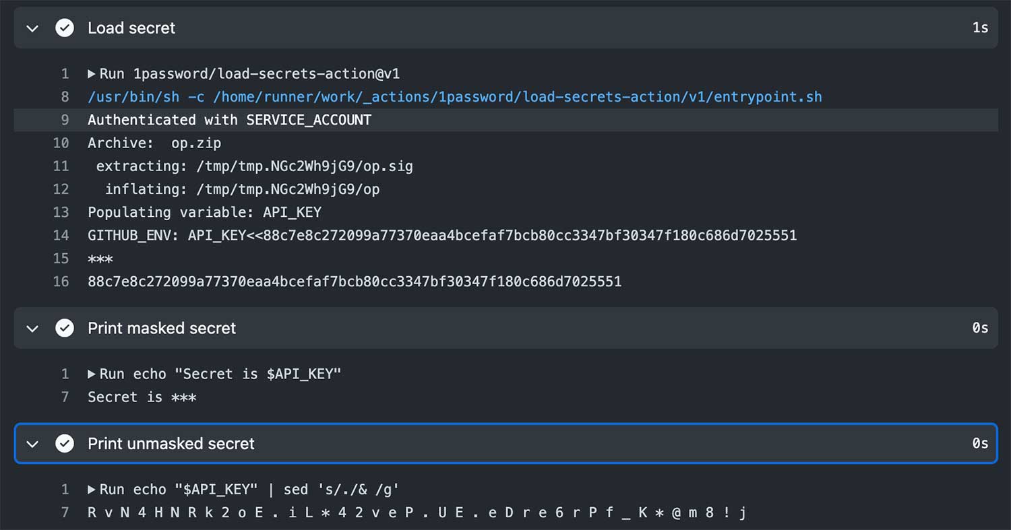Open the Load secret step header

coord(506,28)
